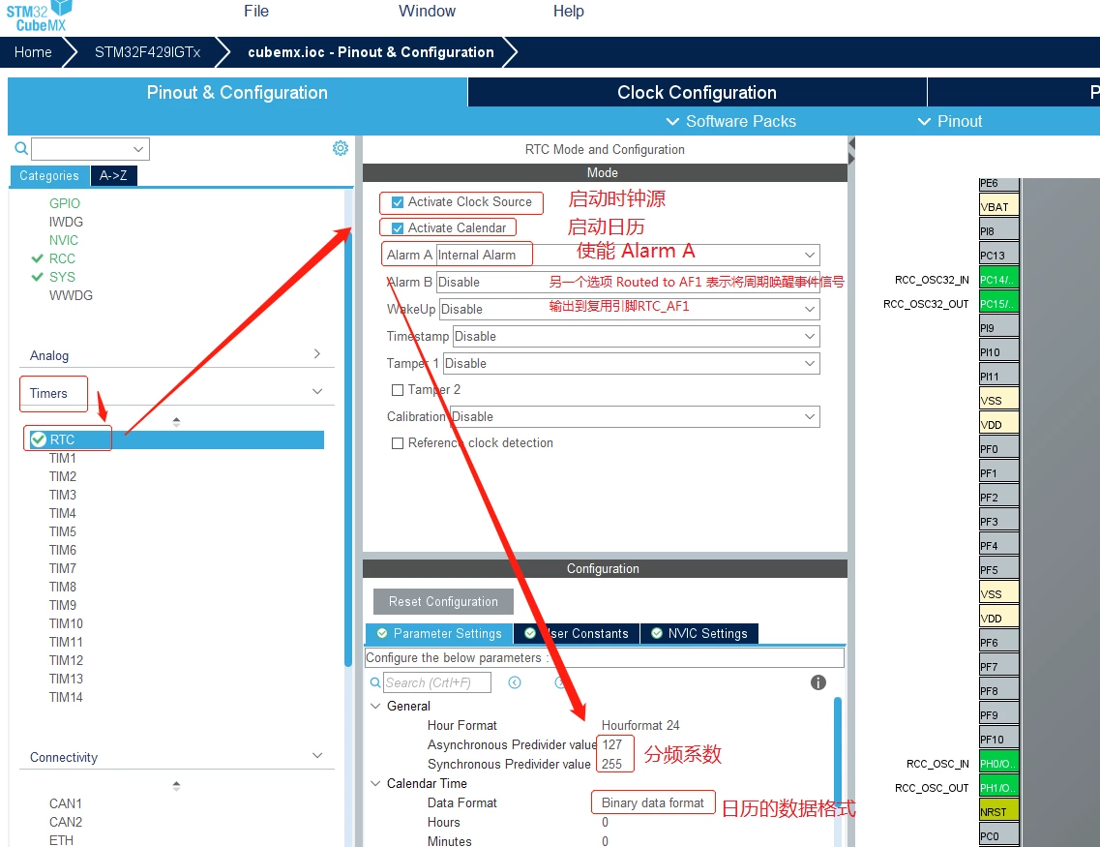Switch to Pinout & Configuration tab
The height and width of the screenshot is (847, 1100).
pyautogui.click(x=237, y=92)
